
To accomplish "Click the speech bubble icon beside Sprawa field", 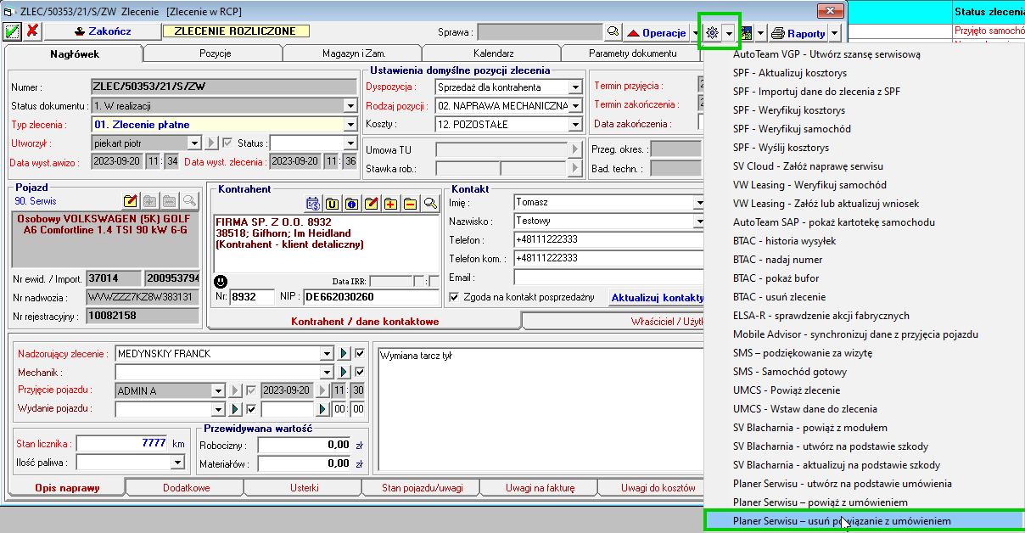I will [613, 32].
